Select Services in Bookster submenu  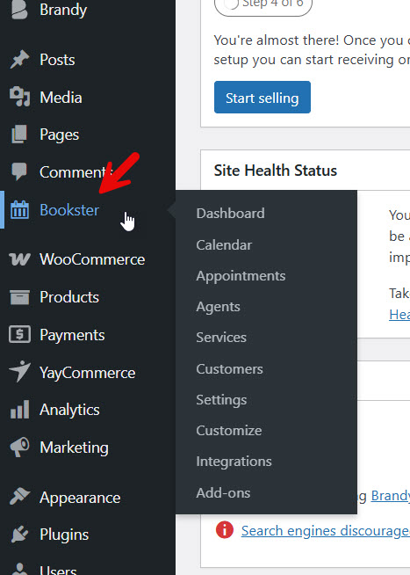pyautogui.click(x=221, y=337)
